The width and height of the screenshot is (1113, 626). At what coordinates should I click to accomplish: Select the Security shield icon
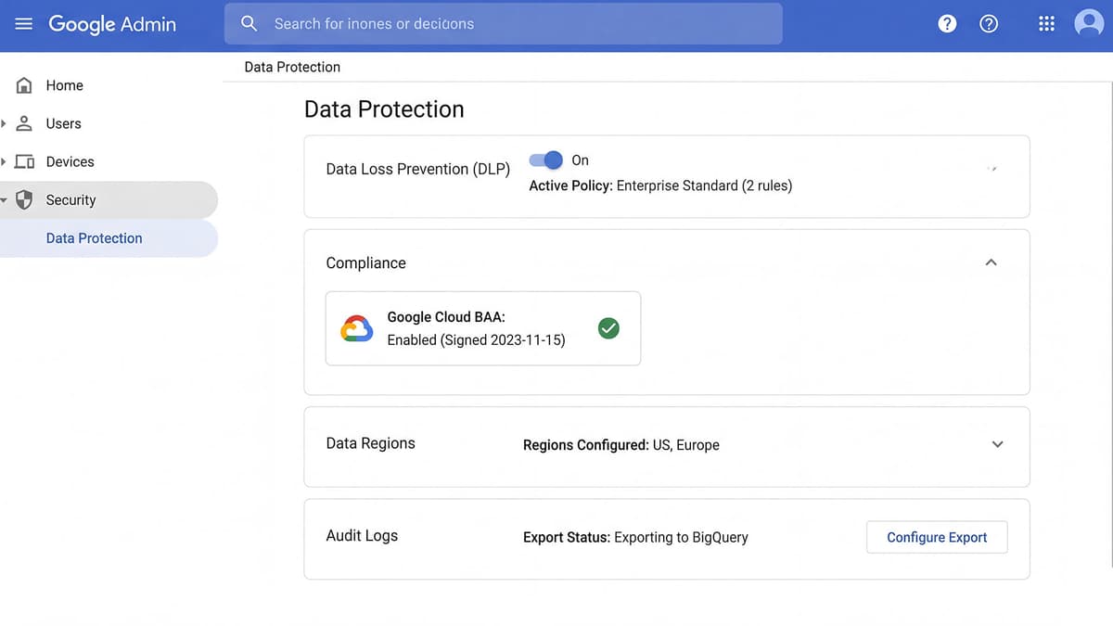(x=22, y=199)
